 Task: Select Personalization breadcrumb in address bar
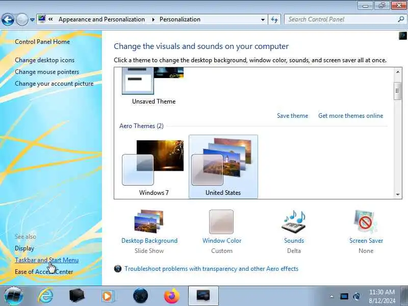[x=180, y=19]
